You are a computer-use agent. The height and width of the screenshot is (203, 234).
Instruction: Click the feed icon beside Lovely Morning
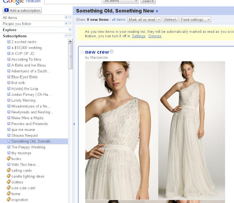[x=9, y=100]
